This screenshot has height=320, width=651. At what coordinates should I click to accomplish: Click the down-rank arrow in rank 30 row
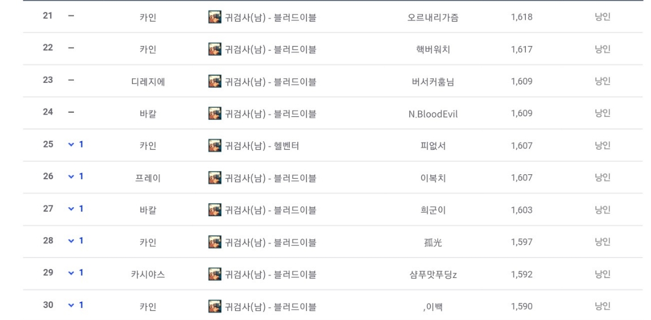click(71, 305)
